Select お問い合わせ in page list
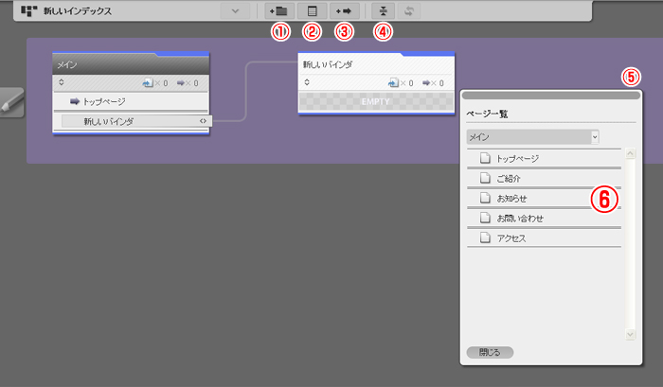Viewport: 663px width, 387px height. pos(545,218)
